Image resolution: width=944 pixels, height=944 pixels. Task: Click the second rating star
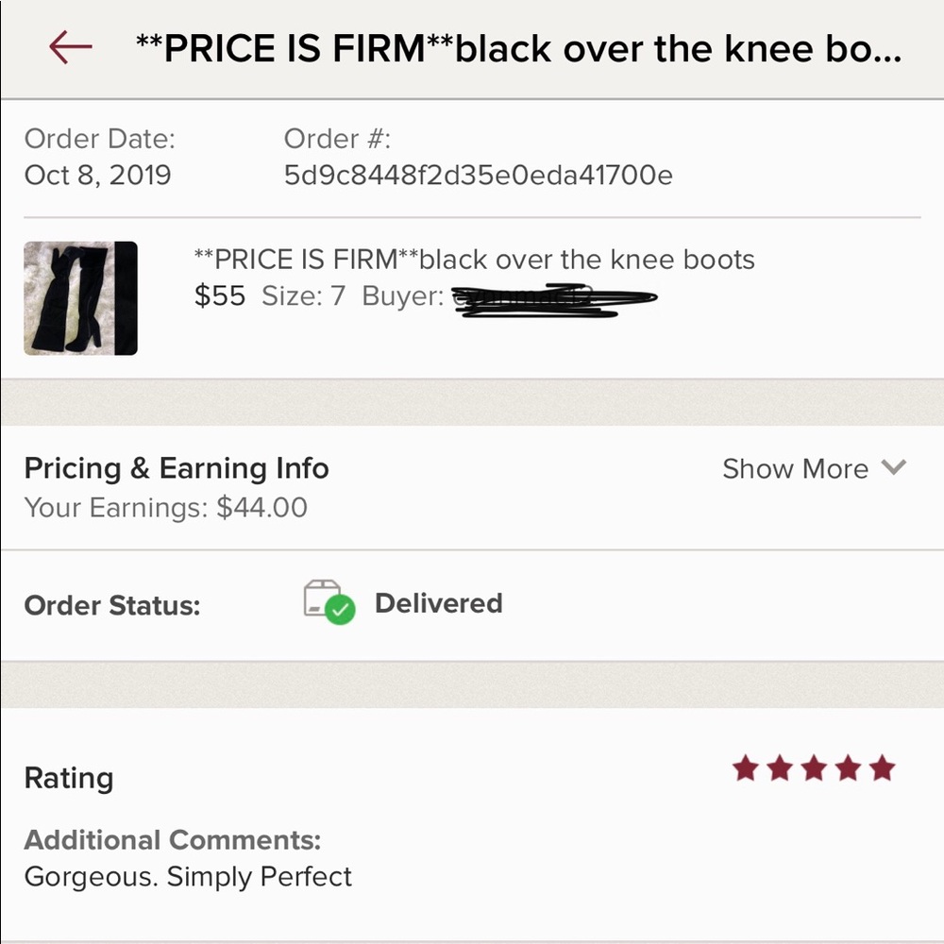pyautogui.click(x=781, y=768)
